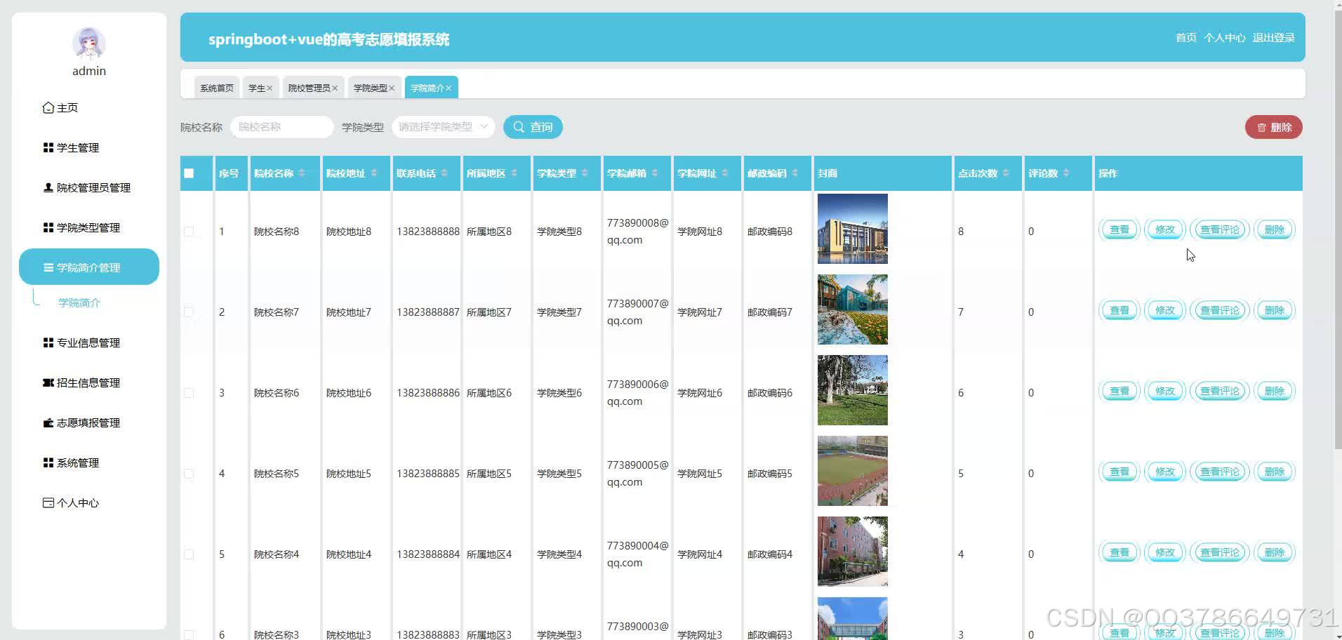Sort by 院校地址 column arrows

point(374,173)
